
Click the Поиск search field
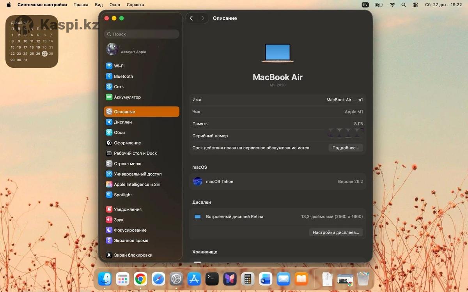[x=142, y=34]
